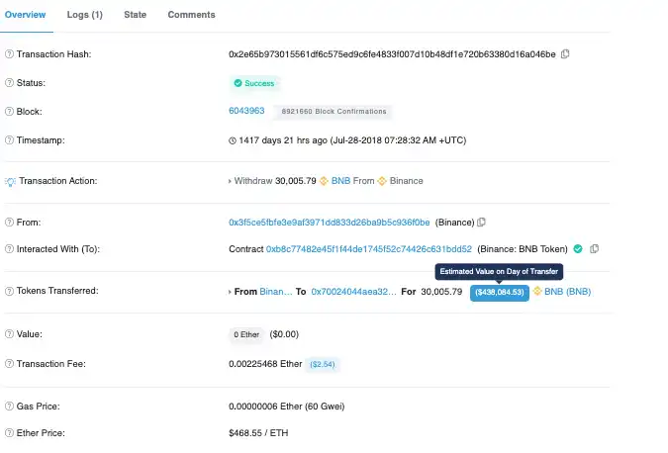Click the Block Confirmations badge
Viewport: 668px width, 453px height.
[334, 112]
